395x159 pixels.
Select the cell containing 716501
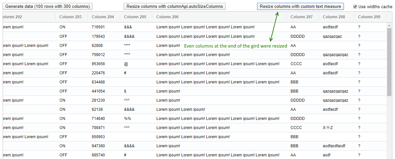(98, 27)
